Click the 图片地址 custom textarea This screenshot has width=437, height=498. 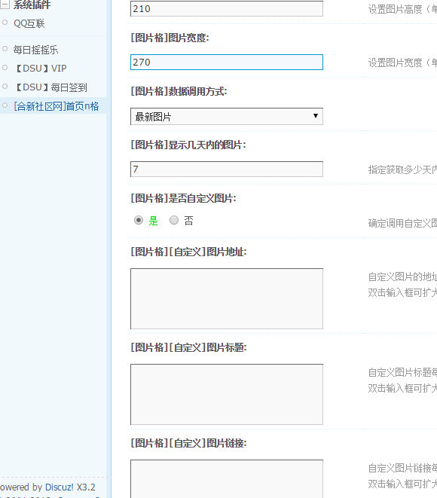pyautogui.click(x=227, y=298)
